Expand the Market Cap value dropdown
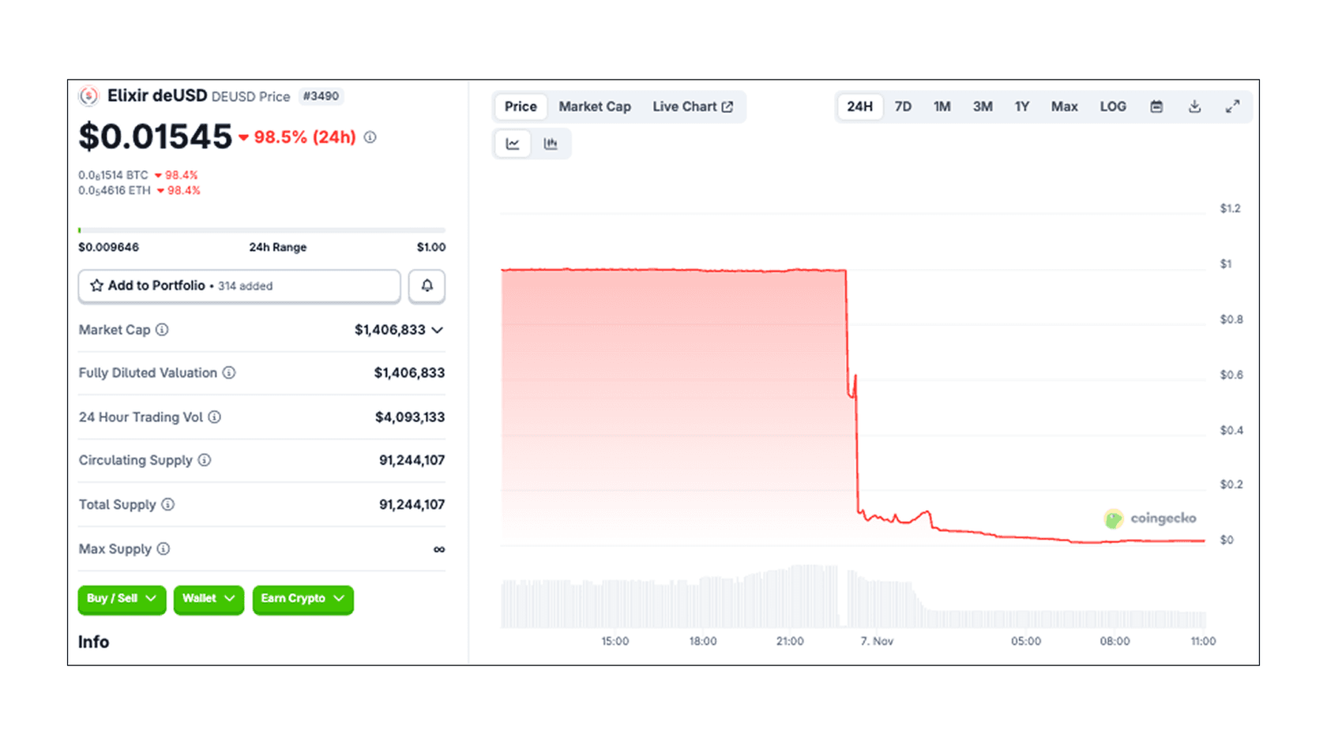This screenshot has height=745, width=1327. coord(439,330)
